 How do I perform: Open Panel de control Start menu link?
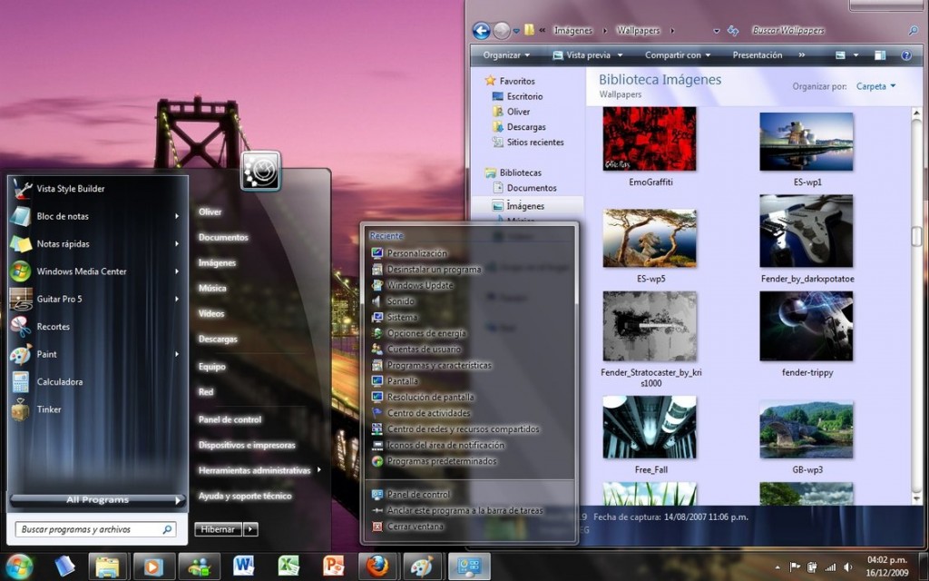[230, 419]
